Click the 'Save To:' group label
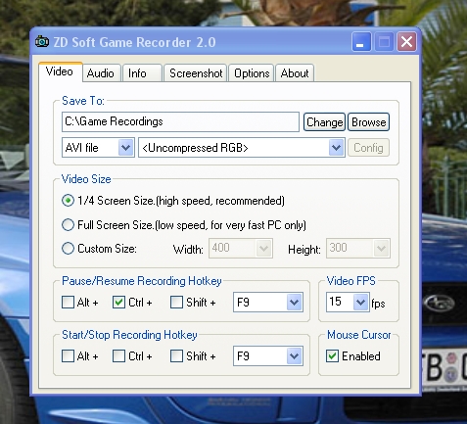The image size is (467, 424). (83, 101)
